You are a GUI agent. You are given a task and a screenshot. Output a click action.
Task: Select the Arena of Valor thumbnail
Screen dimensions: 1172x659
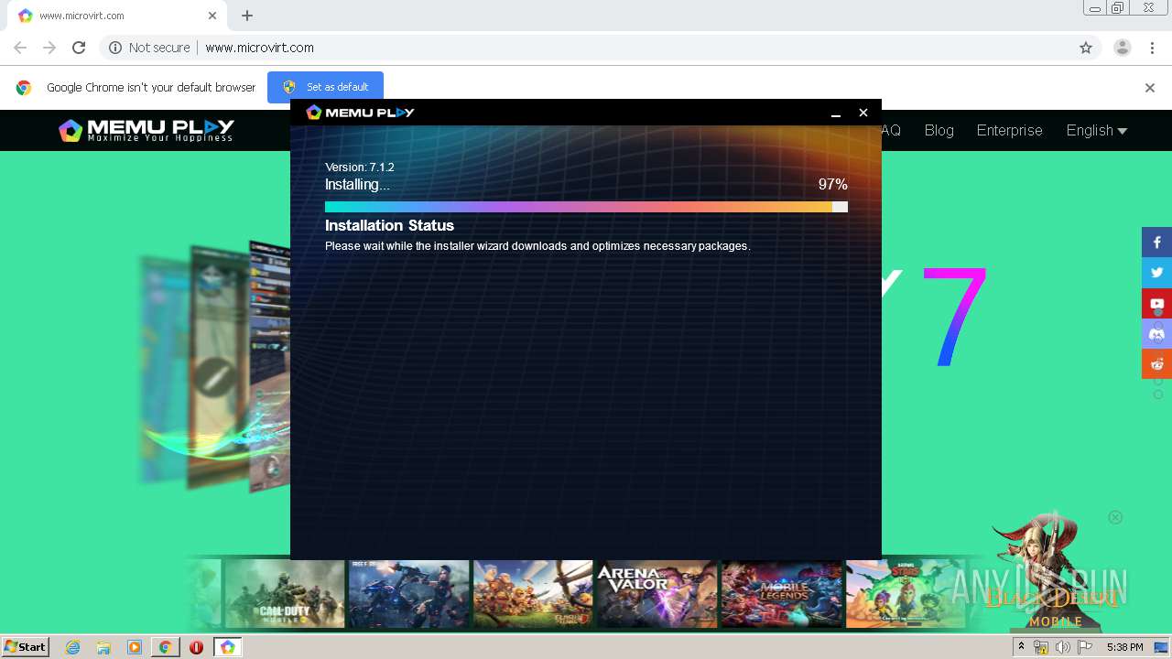[x=657, y=594]
